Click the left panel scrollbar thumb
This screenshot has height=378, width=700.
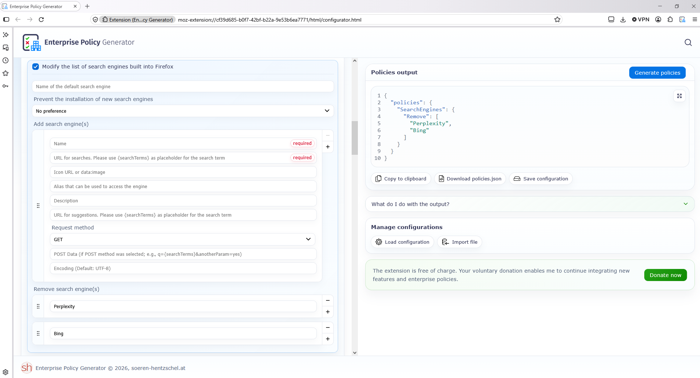point(355,138)
